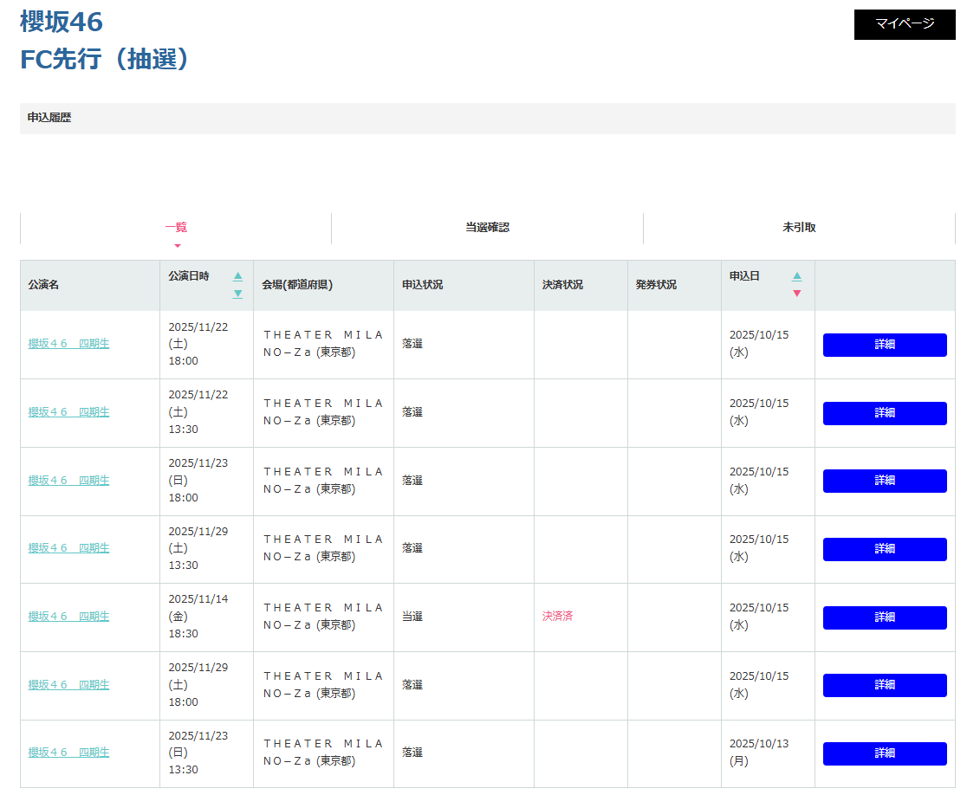Open 詳細 for the 11/22 18:00 performance

click(x=884, y=345)
